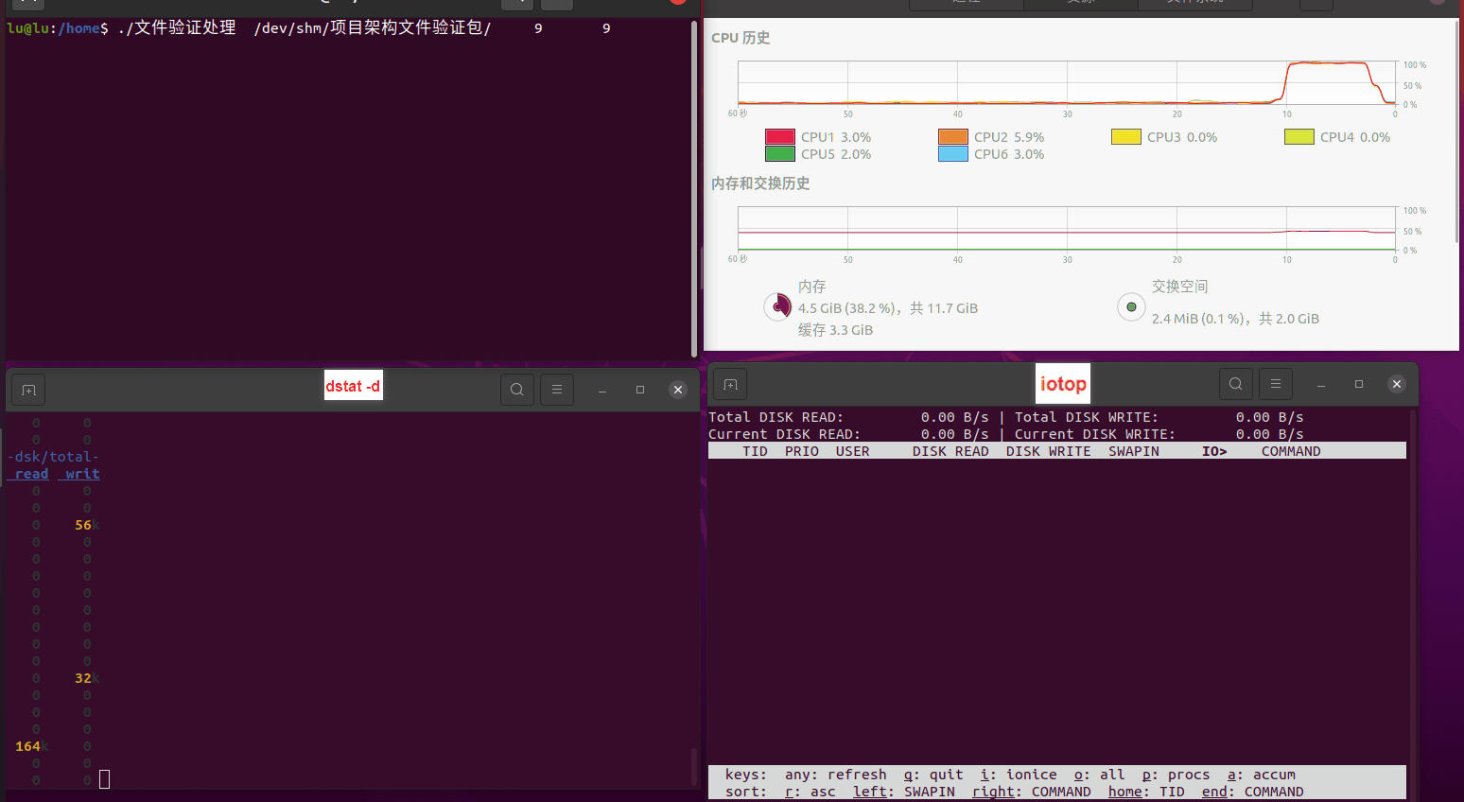Open the hamburger menu in the iotop window
Image resolution: width=1464 pixels, height=802 pixels.
[1276, 384]
